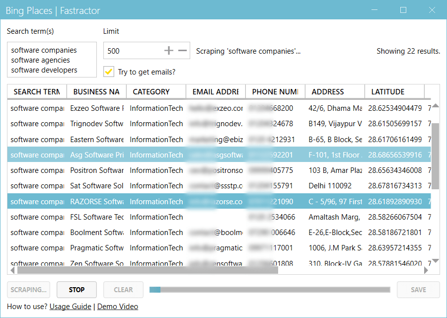The height and width of the screenshot is (318, 447).
Task: Click address cell '103 B, Amar Plaz'
Action: point(335,170)
